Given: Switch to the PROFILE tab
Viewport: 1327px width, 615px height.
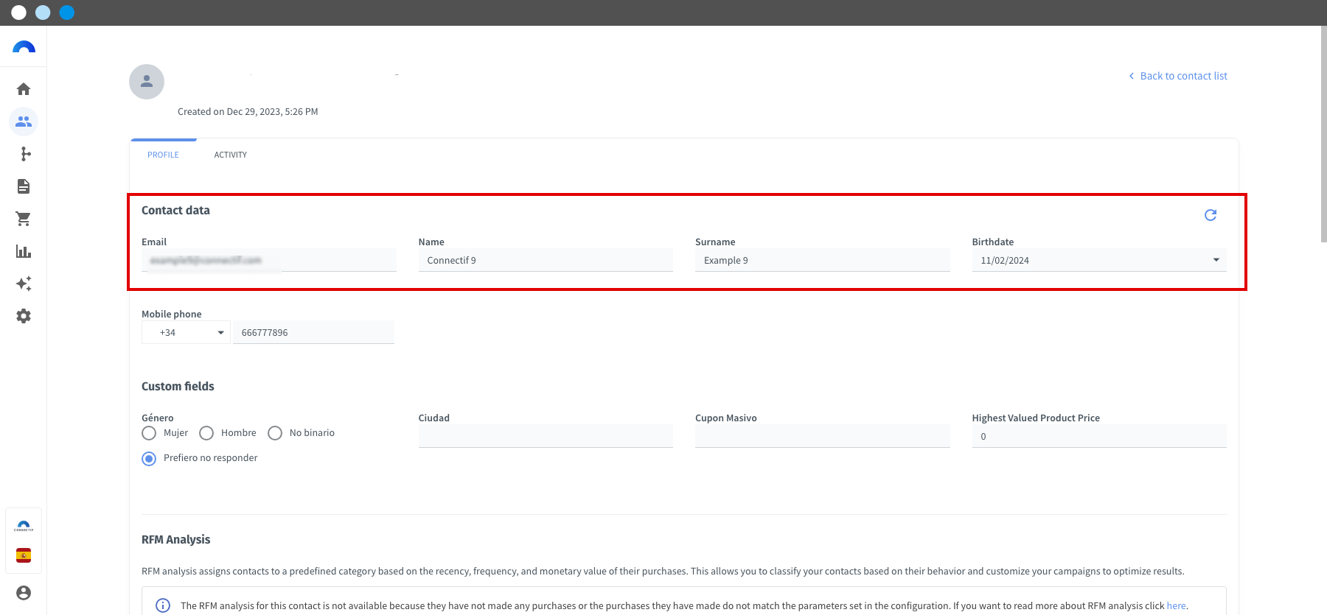Looking at the screenshot, I should (x=163, y=155).
